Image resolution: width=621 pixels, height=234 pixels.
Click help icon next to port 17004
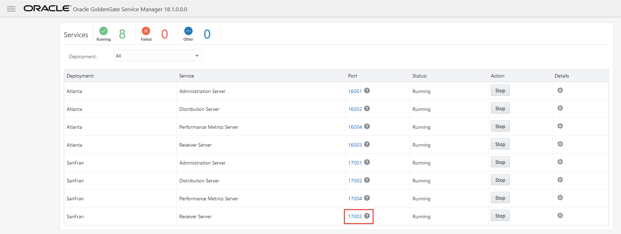tap(367, 198)
